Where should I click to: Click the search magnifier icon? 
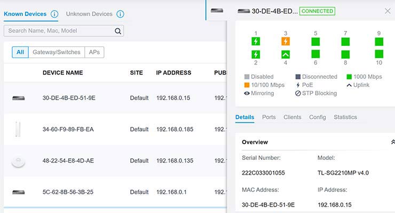pyautogui.click(x=118, y=31)
